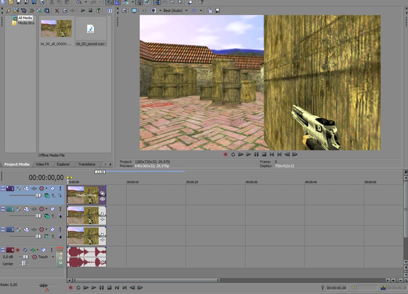Toggle Loop Playback in preview transport
This screenshot has height=294, width=408.
click(233, 154)
